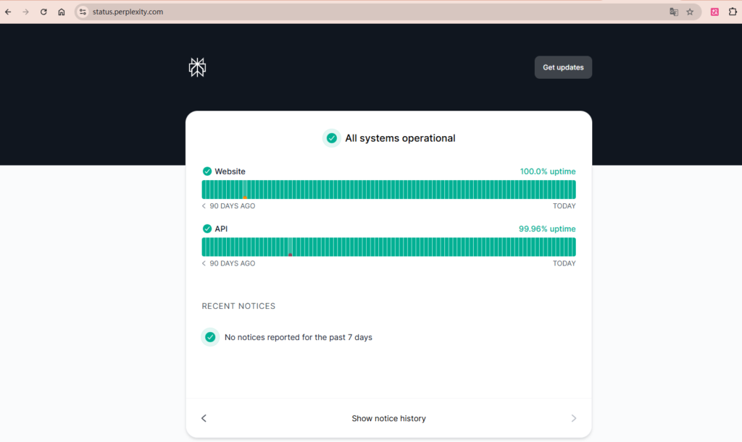Click the All systems operational checkmark
This screenshot has height=442, width=742.
[x=332, y=138]
